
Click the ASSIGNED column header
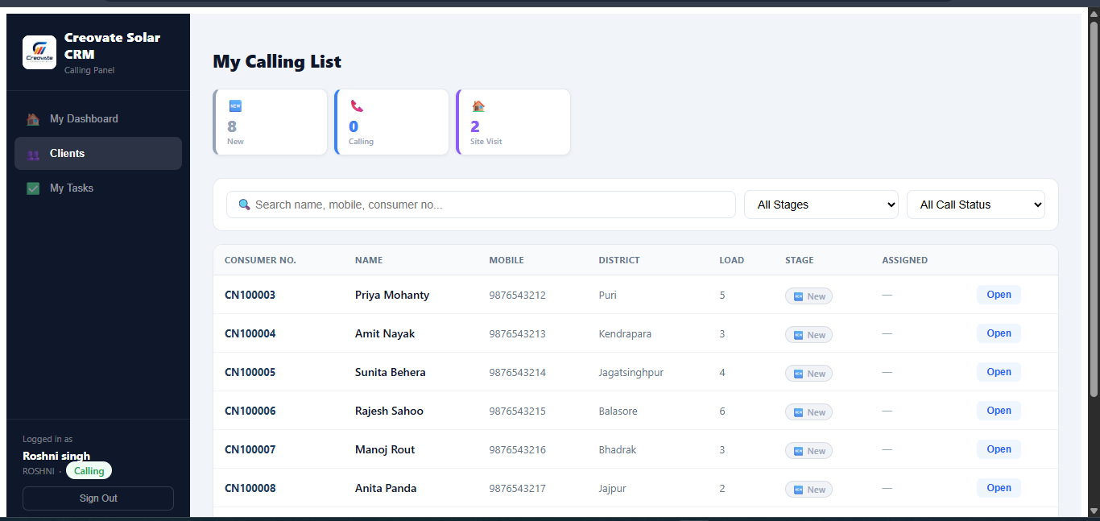[x=905, y=260]
